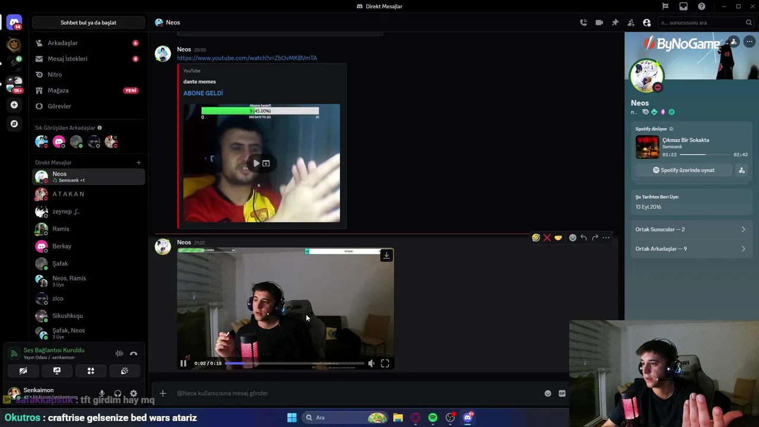Toggle the user profile side panel
Image resolution: width=759 pixels, height=427 pixels.
click(647, 23)
